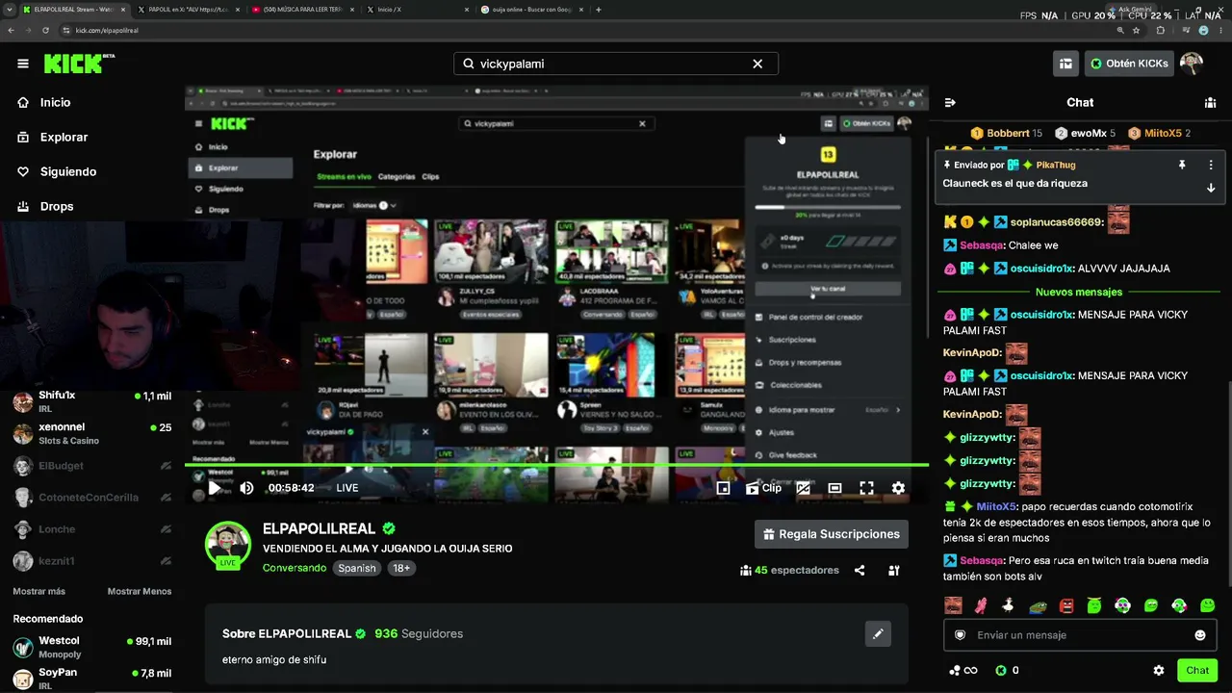Collapse followed channels with Mostrar Menos
1232x693 pixels.
click(x=140, y=591)
